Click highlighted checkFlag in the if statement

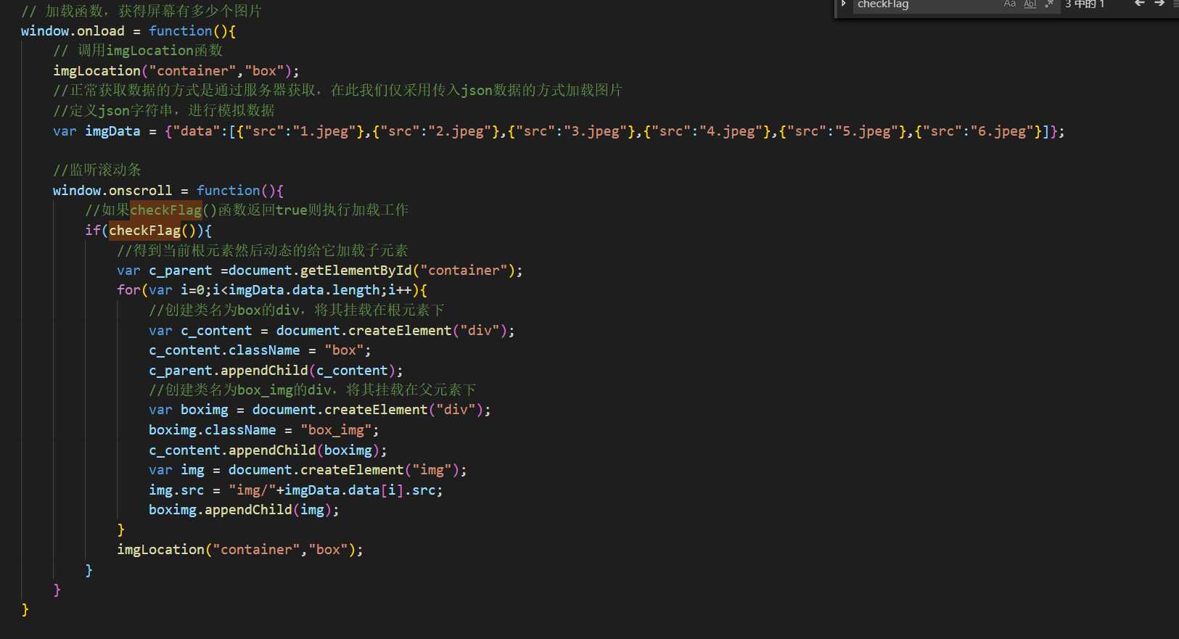coord(144,231)
